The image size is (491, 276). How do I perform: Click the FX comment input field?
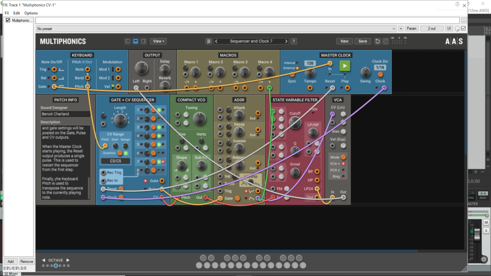(247, 20)
